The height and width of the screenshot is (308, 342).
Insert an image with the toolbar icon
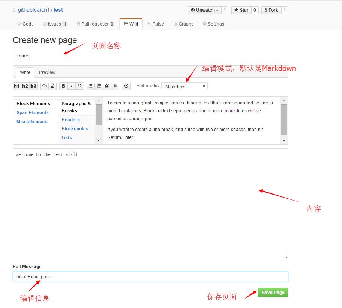pos(52,86)
